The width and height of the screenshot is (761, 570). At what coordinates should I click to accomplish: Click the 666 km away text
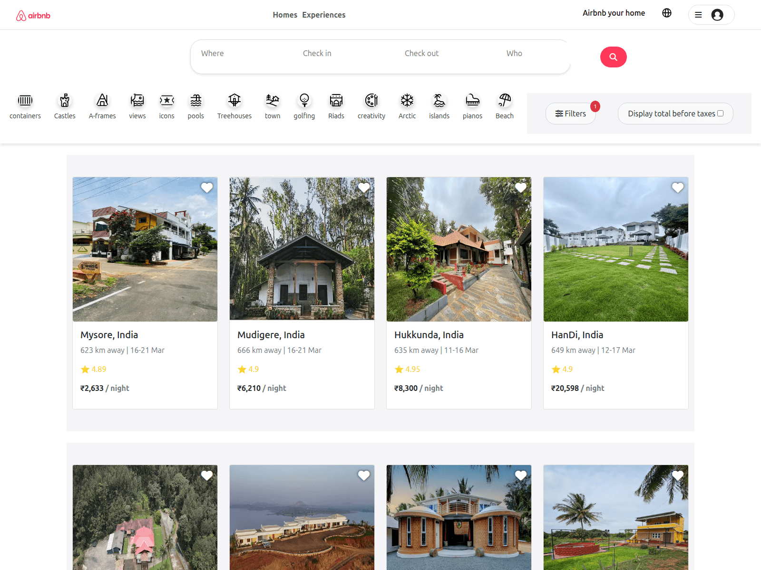click(259, 350)
